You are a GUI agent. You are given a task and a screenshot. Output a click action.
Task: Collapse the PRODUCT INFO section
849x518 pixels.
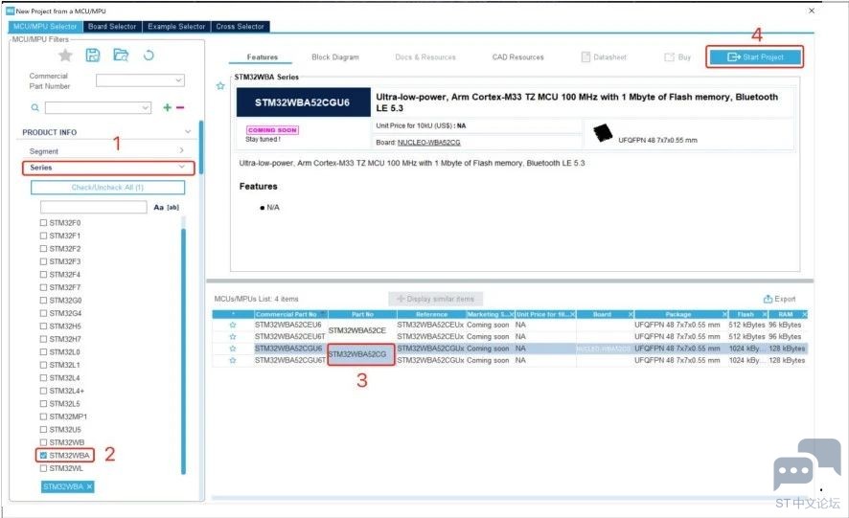(x=188, y=132)
